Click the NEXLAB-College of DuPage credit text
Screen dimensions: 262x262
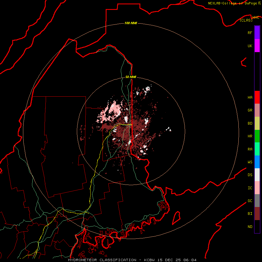point(232,3)
